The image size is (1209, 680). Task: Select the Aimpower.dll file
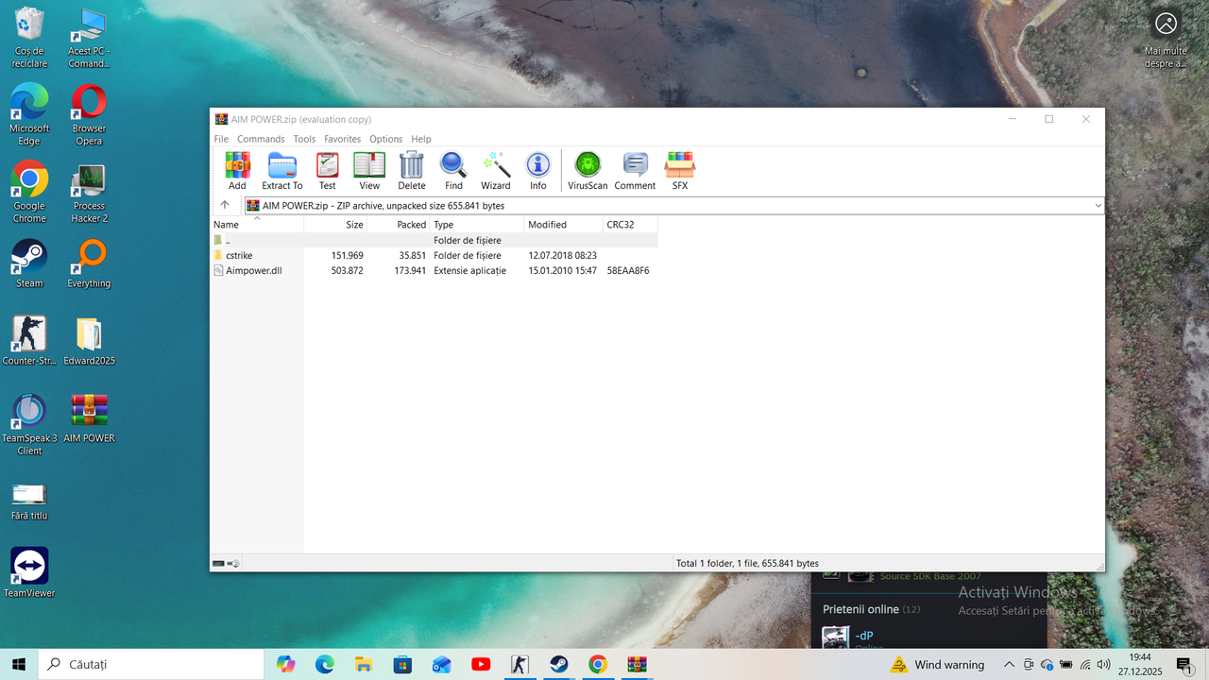[x=434, y=270]
